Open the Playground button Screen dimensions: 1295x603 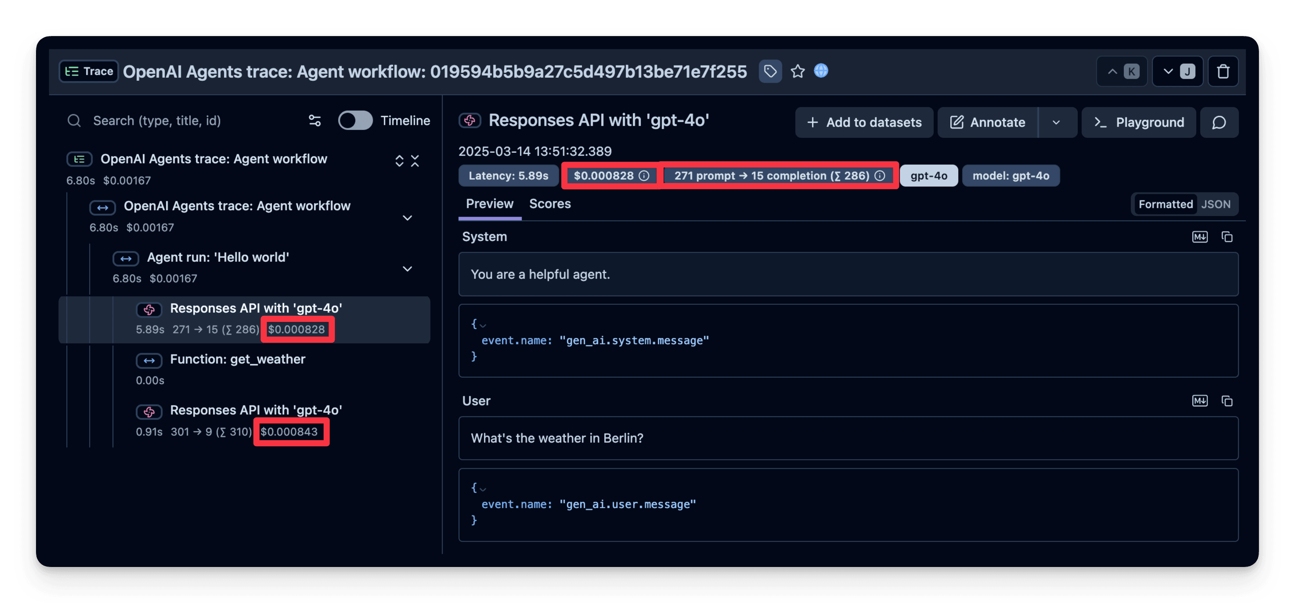(x=1138, y=122)
